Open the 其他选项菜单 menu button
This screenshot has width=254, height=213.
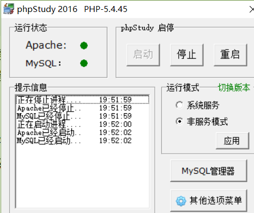209,200
